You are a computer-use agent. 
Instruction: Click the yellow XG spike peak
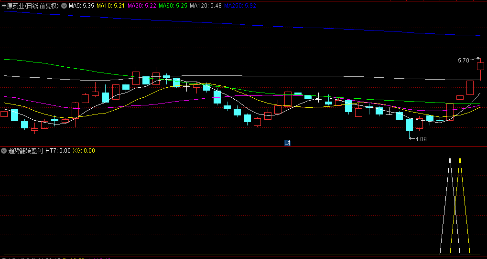click(x=460, y=157)
